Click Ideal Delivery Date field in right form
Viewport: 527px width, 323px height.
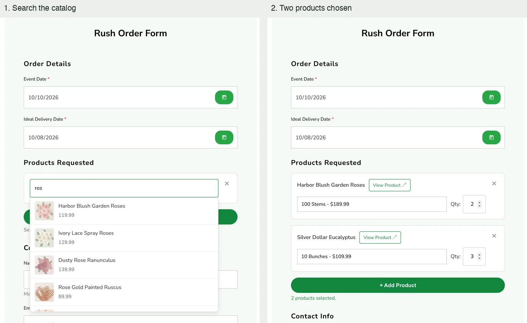pyautogui.click(x=398, y=137)
